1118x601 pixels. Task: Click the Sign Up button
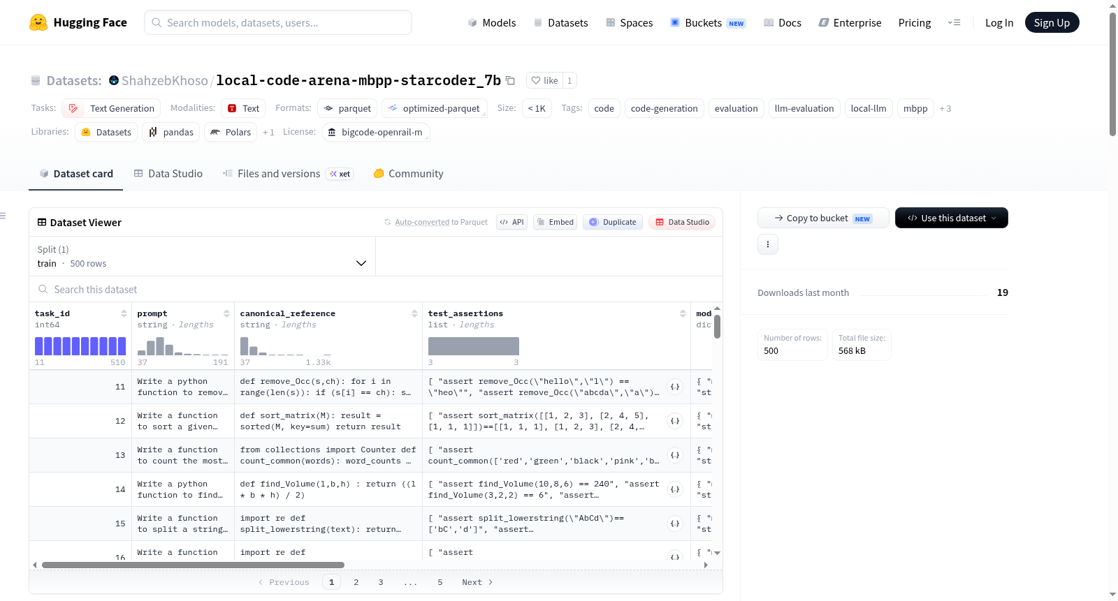[1052, 22]
